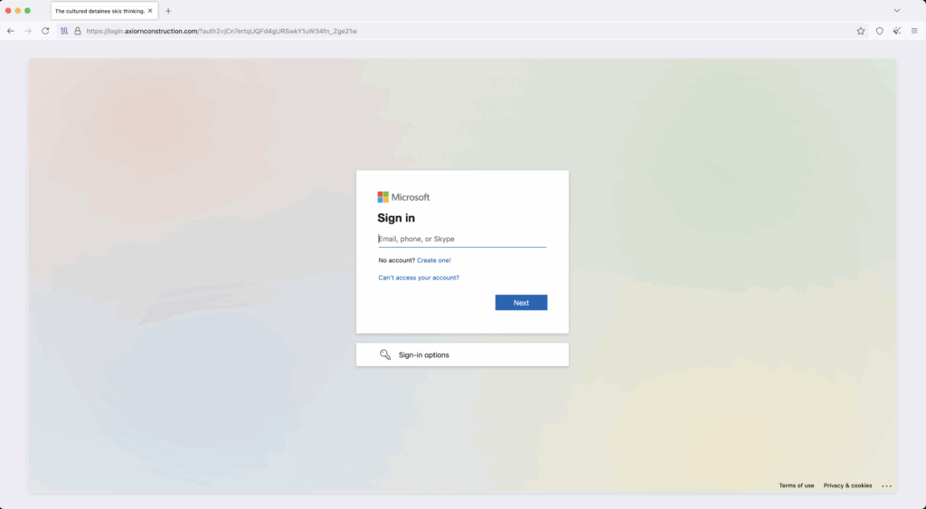Open 'Can't access your account?' link
This screenshot has width=926, height=509.
point(419,278)
